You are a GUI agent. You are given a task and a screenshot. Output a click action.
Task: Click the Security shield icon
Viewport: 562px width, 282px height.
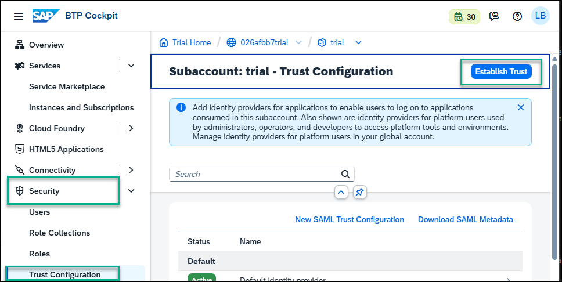click(x=20, y=191)
